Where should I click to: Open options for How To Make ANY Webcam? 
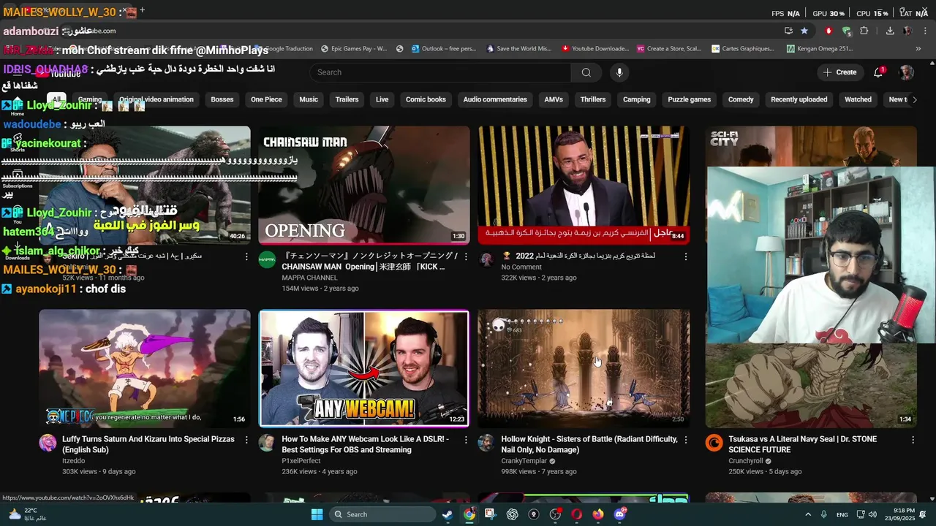point(466,440)
